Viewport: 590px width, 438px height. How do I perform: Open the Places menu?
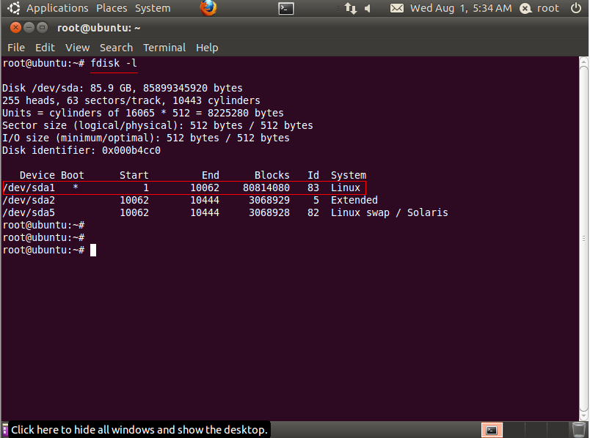tap(112, 8)
